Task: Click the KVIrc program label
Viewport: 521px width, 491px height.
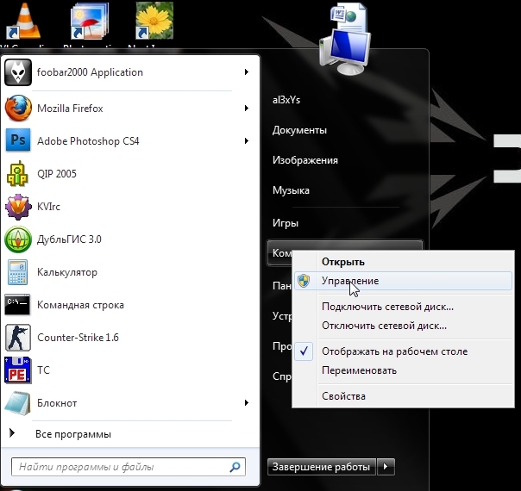Action: [48, 207]
